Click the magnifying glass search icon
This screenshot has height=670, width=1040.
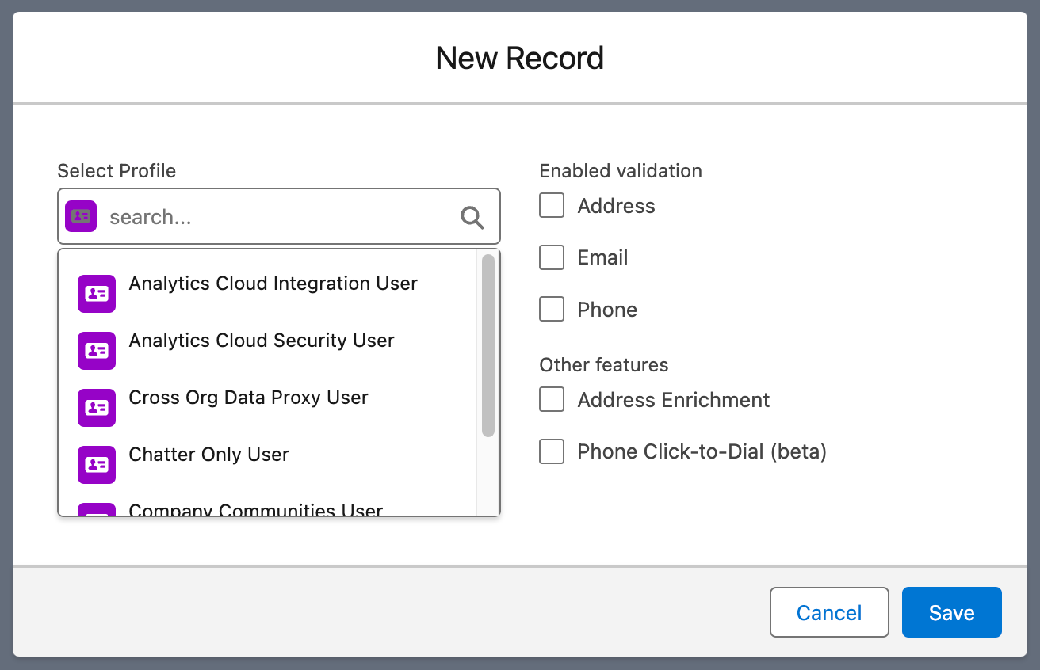click(472, 217)
